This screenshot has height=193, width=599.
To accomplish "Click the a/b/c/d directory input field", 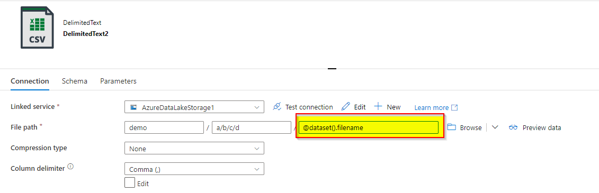I will point(252,127).
